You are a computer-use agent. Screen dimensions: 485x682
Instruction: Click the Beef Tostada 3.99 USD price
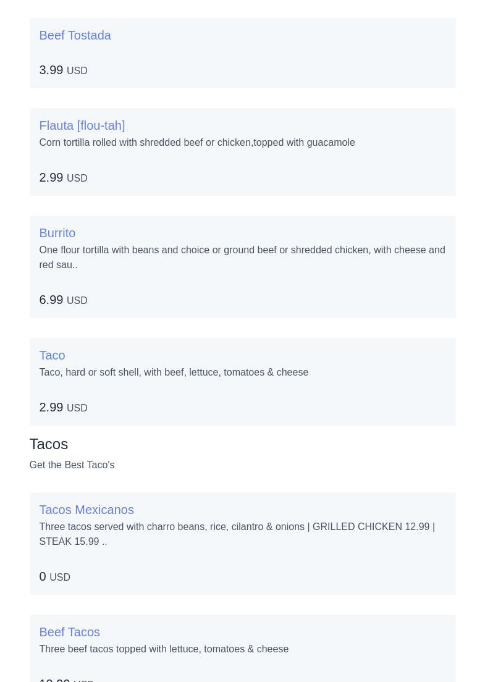pos(62,70)
